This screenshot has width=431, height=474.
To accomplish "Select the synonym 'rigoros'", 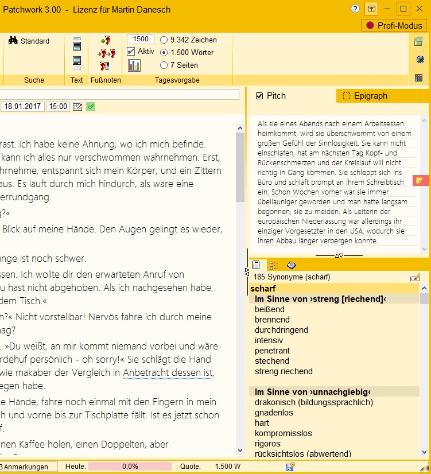I will click(x=267, y=444).
